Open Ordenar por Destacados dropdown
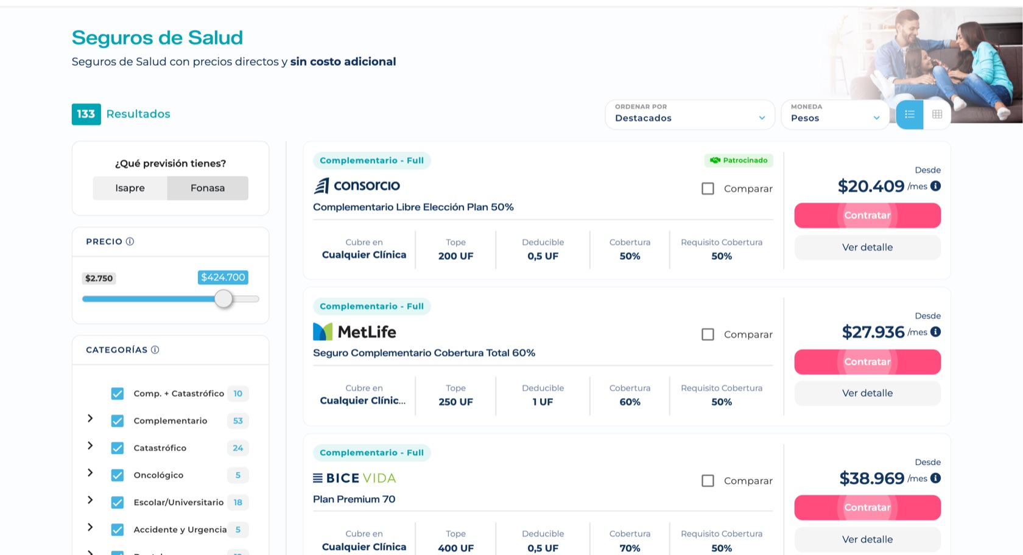This screenshot has height=555, width=1023. click(x=690, y=114)
